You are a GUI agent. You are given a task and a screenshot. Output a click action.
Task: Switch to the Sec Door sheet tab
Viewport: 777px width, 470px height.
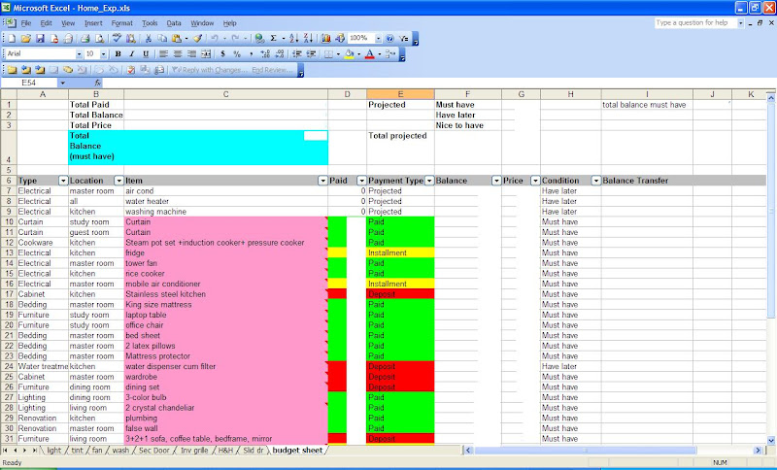156,451
